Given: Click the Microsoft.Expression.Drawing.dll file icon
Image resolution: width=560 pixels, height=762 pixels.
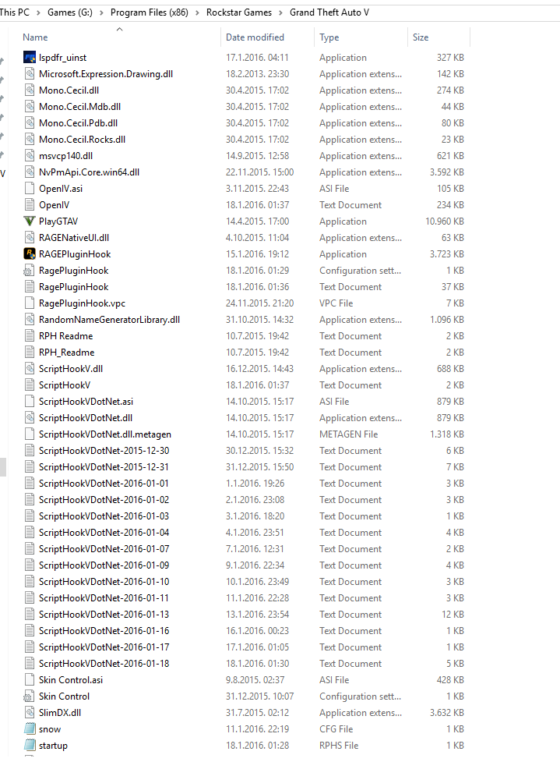Looking at the screenshot, I should coord(30,74).
